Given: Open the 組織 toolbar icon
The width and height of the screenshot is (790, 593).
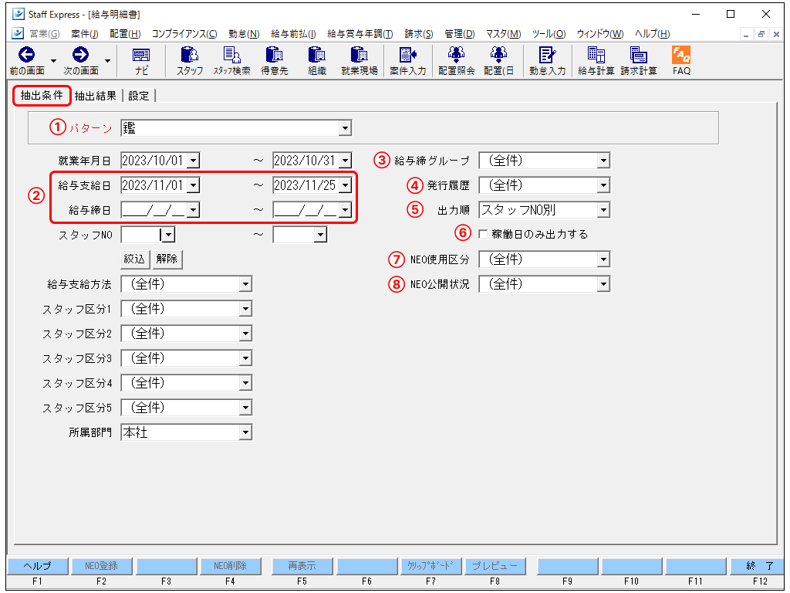Looking at the screenshot, I should (x=317, y=60).
